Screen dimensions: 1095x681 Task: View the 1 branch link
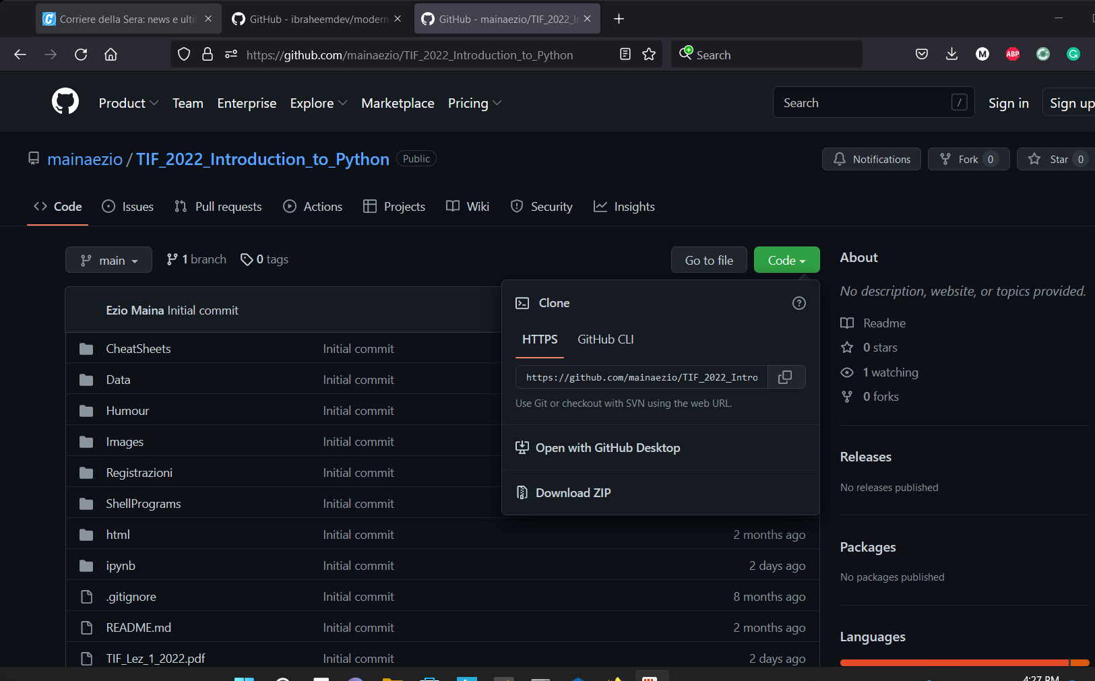point(197,259)
